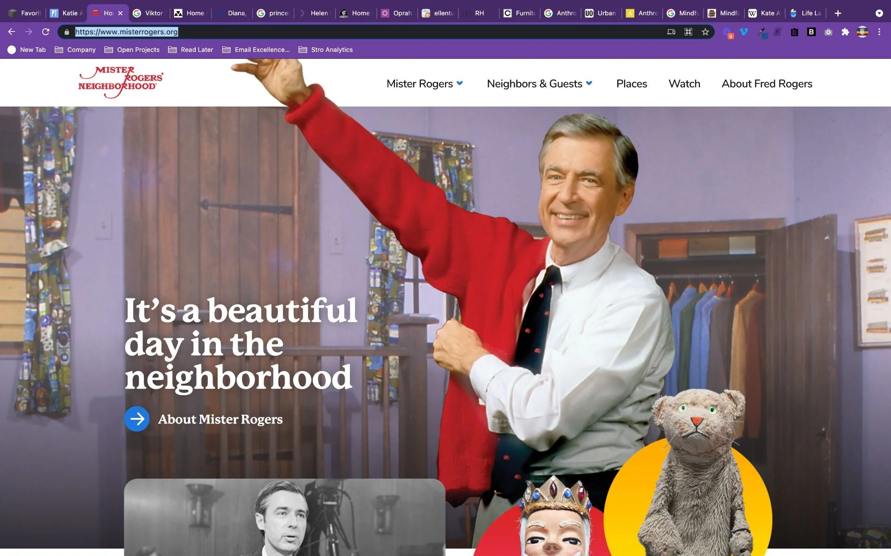Image resolution: width=891 pixels, height=556 pixels.
Task: Open the tab search dropdown arrow
Action: pos(879,13)
